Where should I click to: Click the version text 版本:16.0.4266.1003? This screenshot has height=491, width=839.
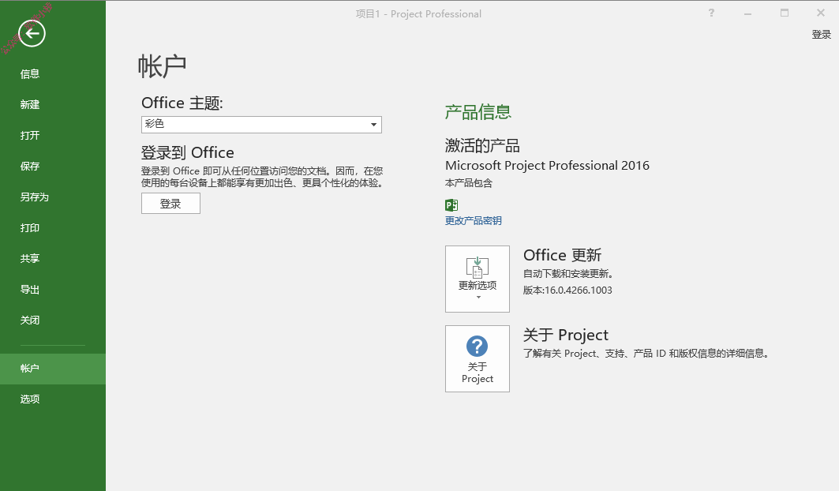pyautogui.click(x=567, y=290)
